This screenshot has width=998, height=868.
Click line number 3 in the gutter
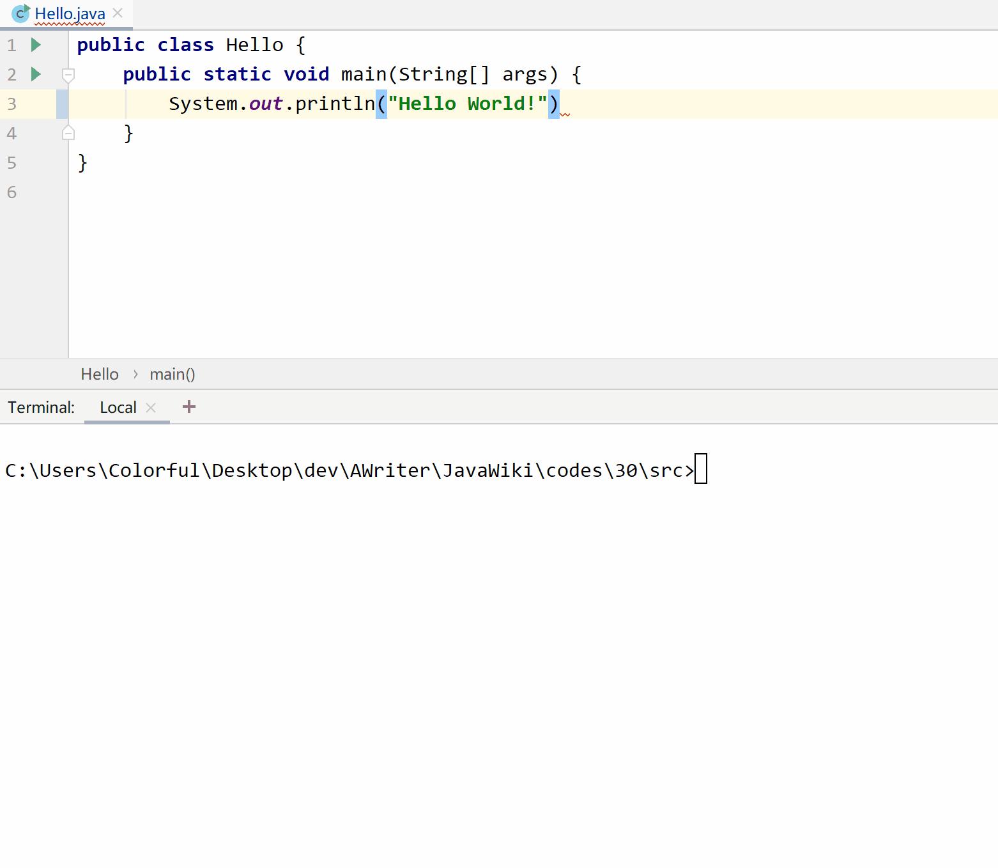[12, 104]
